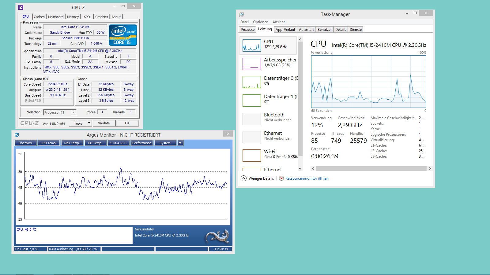Click the CPU Last 7,8 % status field
This screenshot has width=490, height=275.
click(30, 249)
